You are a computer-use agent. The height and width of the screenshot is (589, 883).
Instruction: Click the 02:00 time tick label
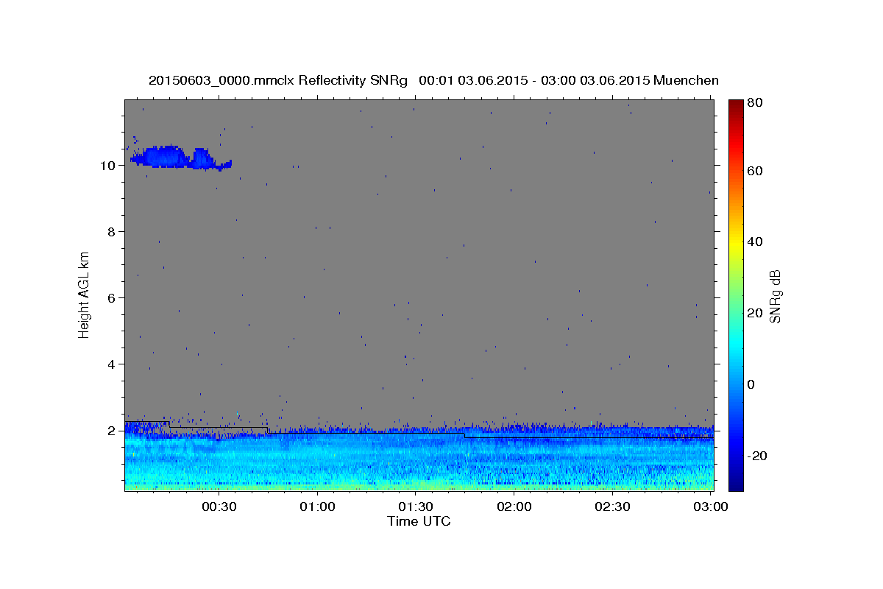coord(514,507)
